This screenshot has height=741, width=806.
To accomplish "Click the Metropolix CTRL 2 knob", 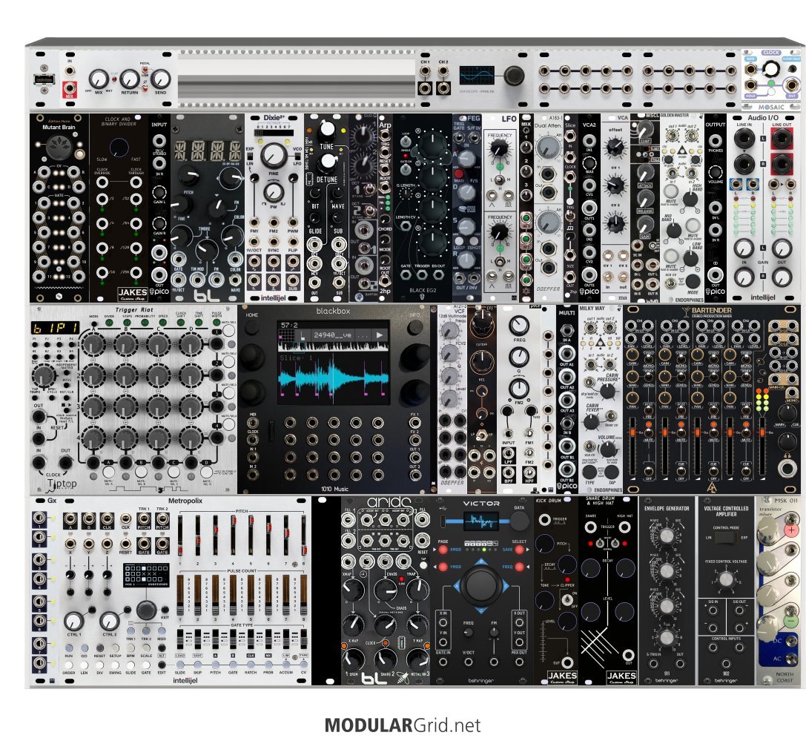I will click(x=109, y=621).
